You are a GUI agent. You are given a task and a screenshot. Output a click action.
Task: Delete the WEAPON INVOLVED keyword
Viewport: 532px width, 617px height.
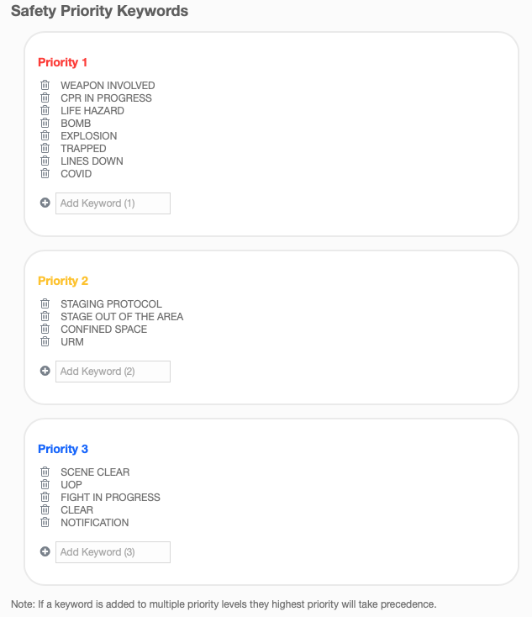click(x=45, y=86)
